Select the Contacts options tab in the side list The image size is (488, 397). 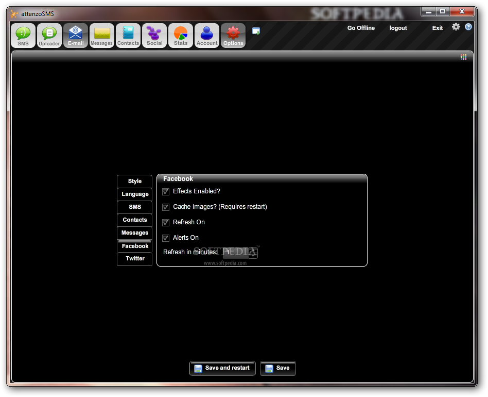point(135,220)
